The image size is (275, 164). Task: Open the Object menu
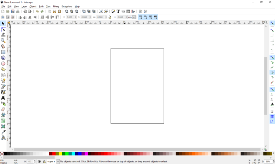33,7
